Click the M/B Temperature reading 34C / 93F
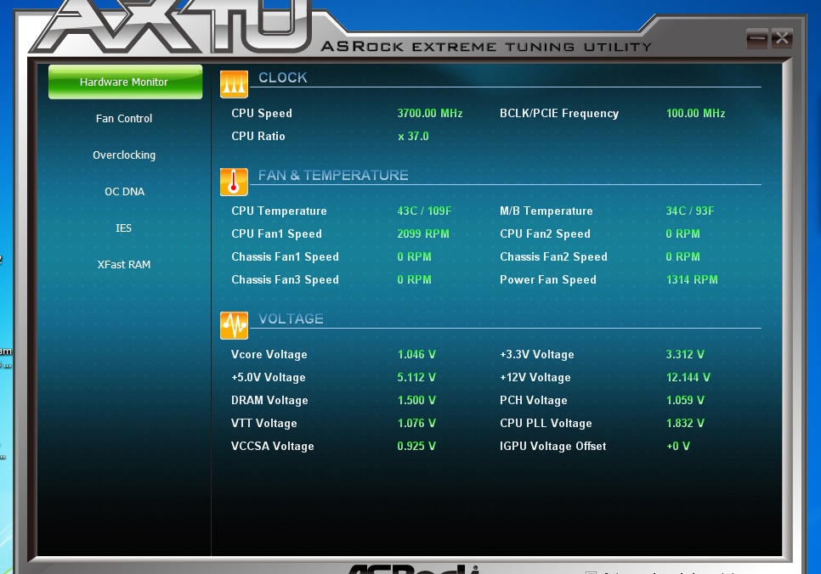 pyautogui.click(x=689, y=211)
